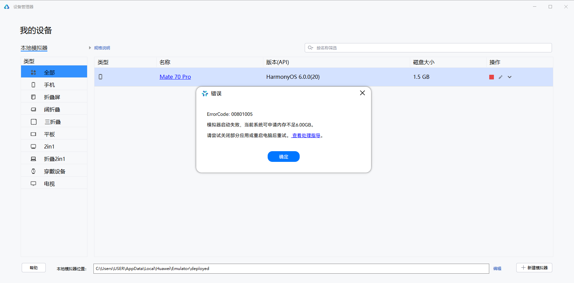Image resolution: width=574 pixels, height=283 pixels.
Task: Expand the 规格说明 section
Action: pyautogui.click(x=99, y=48)
